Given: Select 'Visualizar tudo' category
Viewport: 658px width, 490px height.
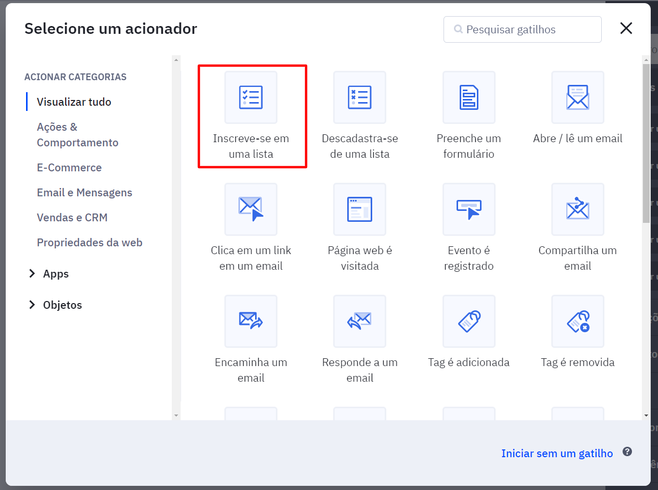Looking at the screenshot, I should 74,102.
